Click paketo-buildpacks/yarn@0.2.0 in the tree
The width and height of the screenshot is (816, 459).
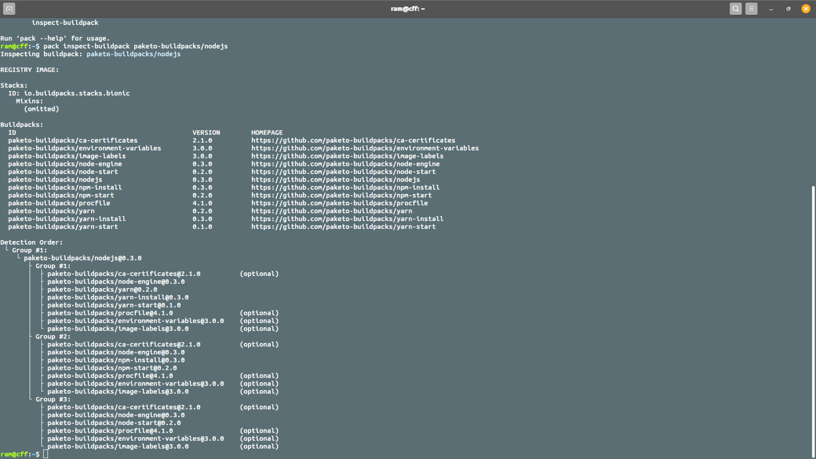pyautogui.click(x=102, y=290)
